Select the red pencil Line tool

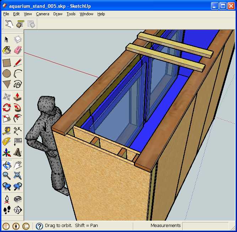click(18, 63)
